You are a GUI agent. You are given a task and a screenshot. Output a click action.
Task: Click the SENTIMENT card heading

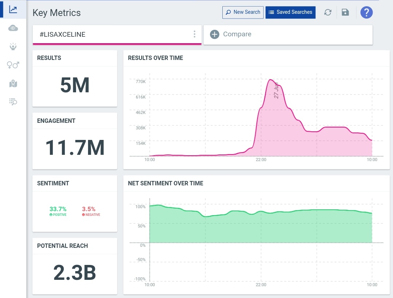pyautogui.click(x=53, y=184)
